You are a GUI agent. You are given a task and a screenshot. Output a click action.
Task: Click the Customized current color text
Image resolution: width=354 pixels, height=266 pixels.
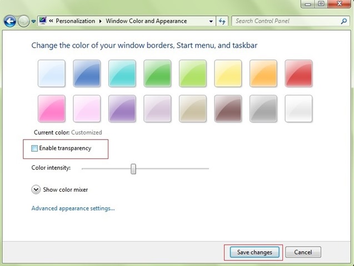click(x=87, y=132)
